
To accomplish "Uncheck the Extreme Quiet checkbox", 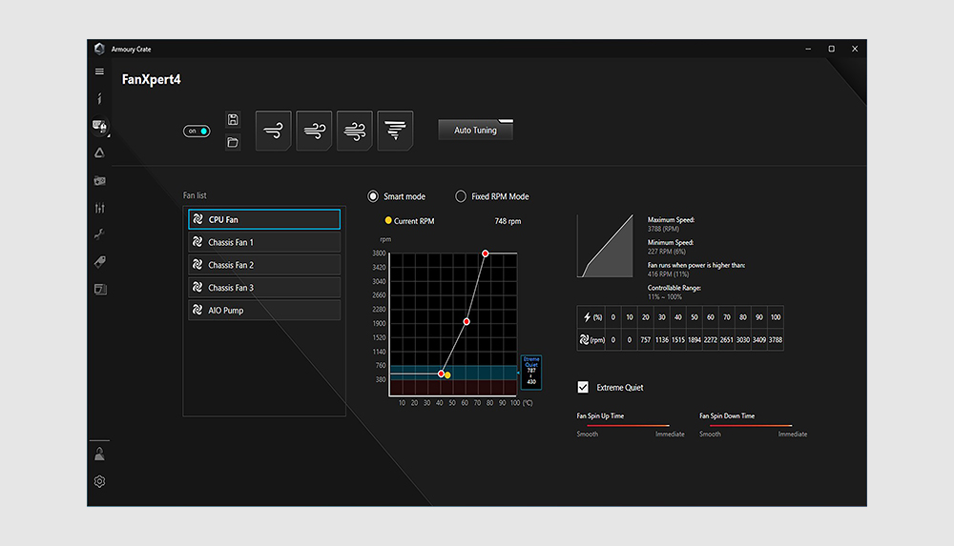I will [x=583, y=387].
